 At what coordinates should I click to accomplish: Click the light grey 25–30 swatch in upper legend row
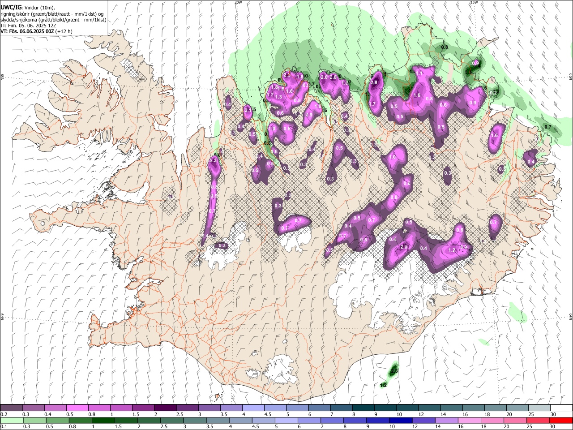point(539,408)
